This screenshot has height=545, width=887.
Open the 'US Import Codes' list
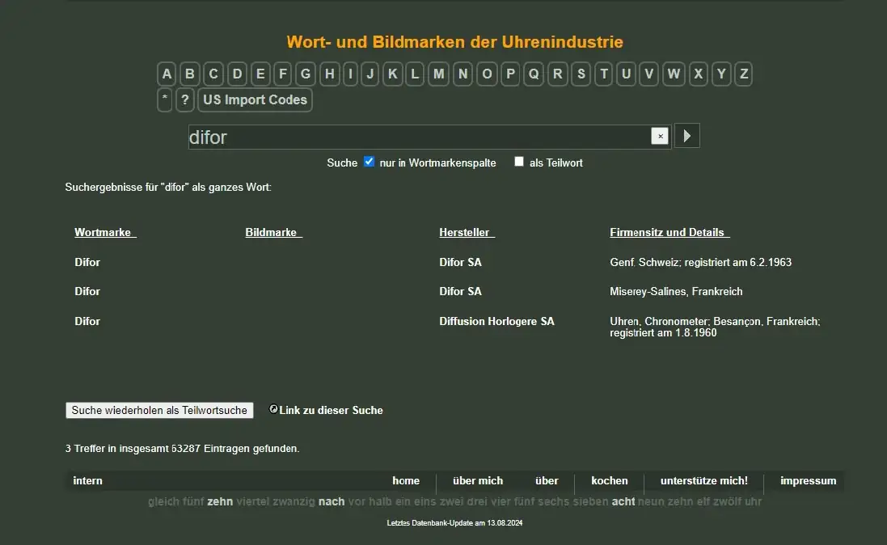255,100
